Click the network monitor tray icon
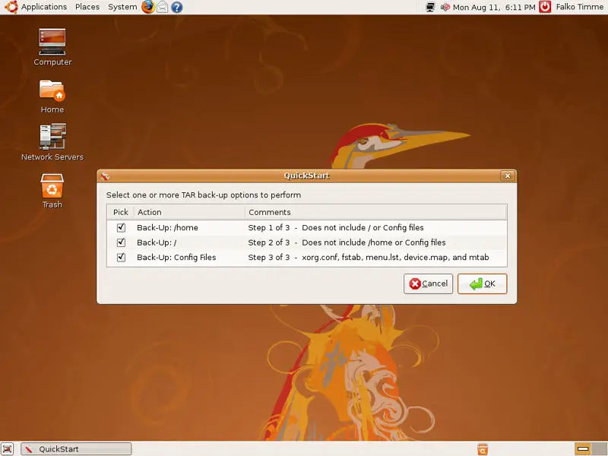This screenshot has width=608, height=456. coord(430,7)
